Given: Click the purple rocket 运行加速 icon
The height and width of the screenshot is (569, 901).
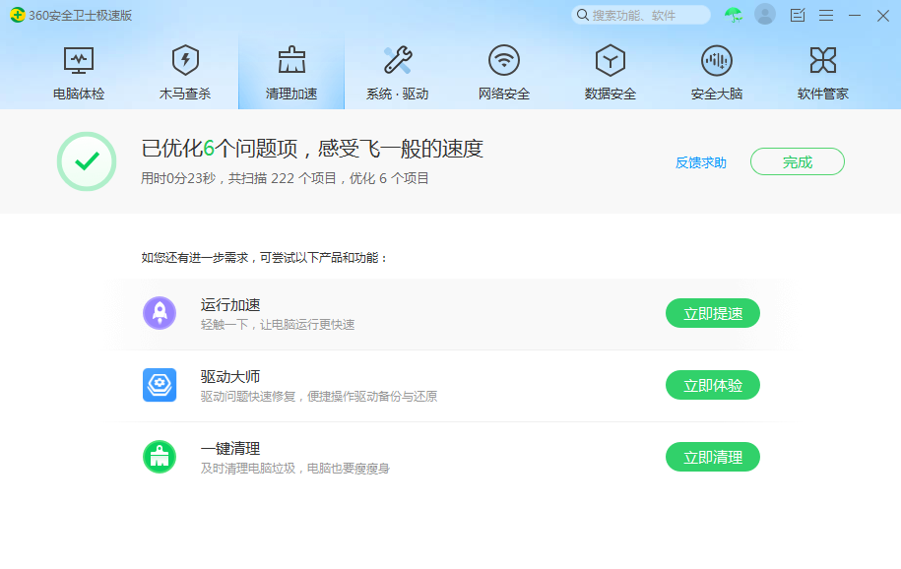Looking at the screenshot, I should (x=160, y=313).
